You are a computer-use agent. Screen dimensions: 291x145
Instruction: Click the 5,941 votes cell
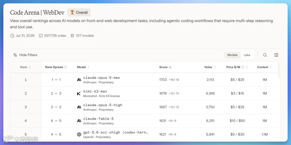point(210,134)
